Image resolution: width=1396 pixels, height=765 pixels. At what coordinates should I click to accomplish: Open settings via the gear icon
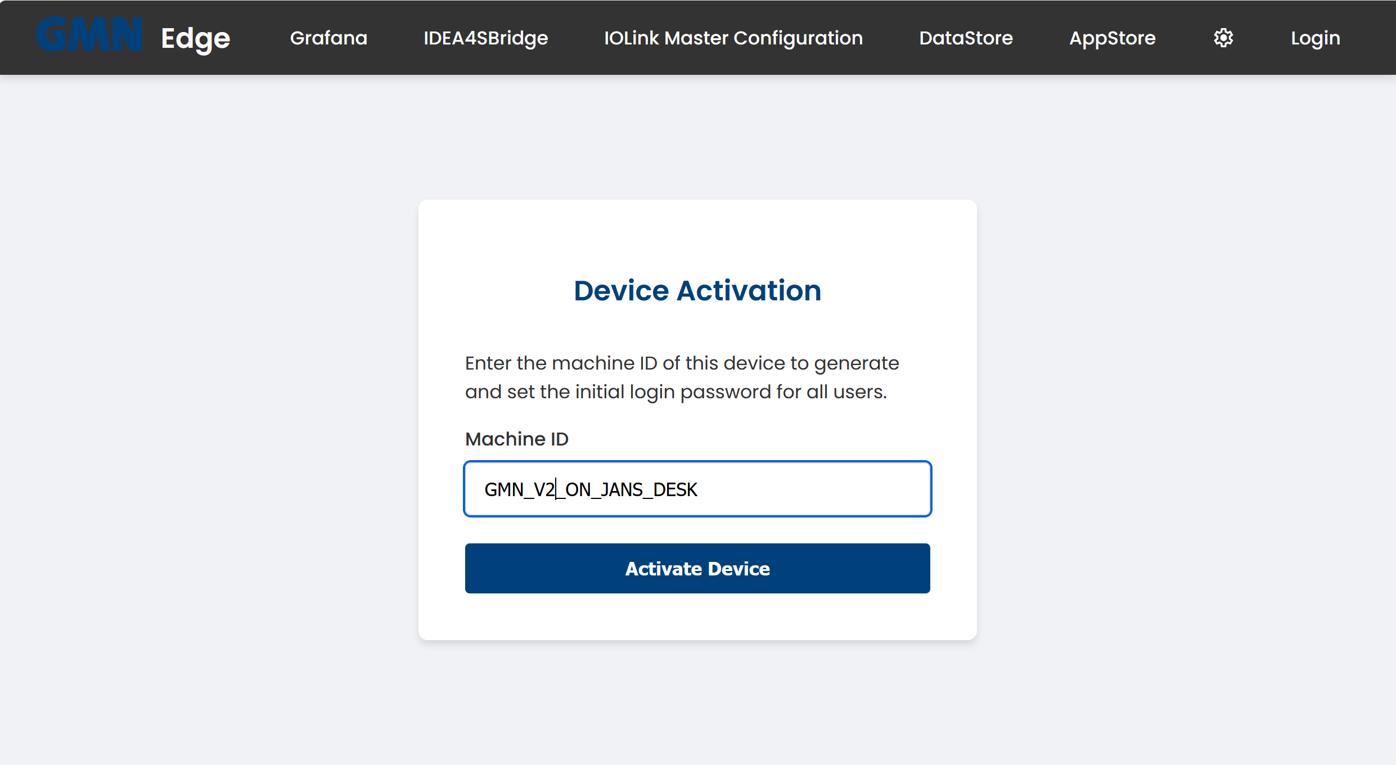[x=1223, y=38]
